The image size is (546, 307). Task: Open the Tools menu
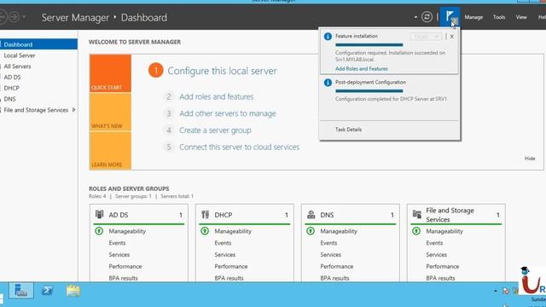point(499,17)
